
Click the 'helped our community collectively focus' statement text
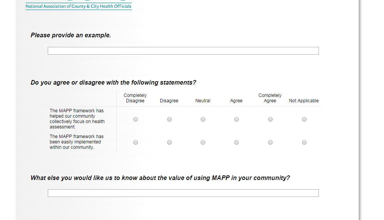[x=77, y=119]
